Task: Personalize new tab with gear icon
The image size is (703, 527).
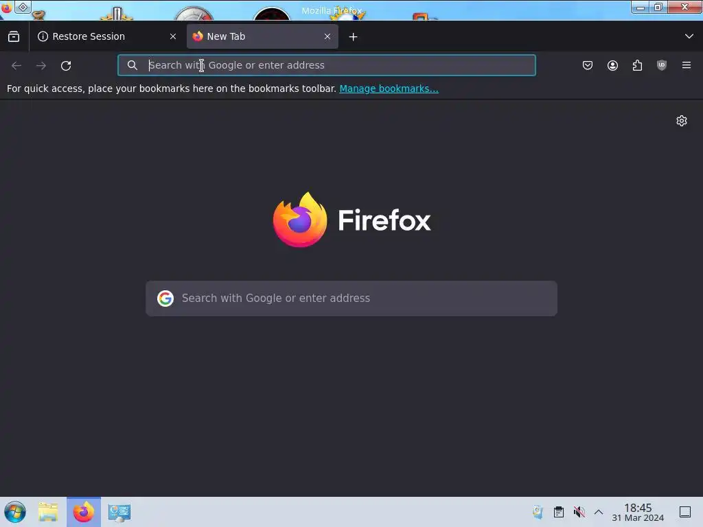Action: (x=682, y=121)
